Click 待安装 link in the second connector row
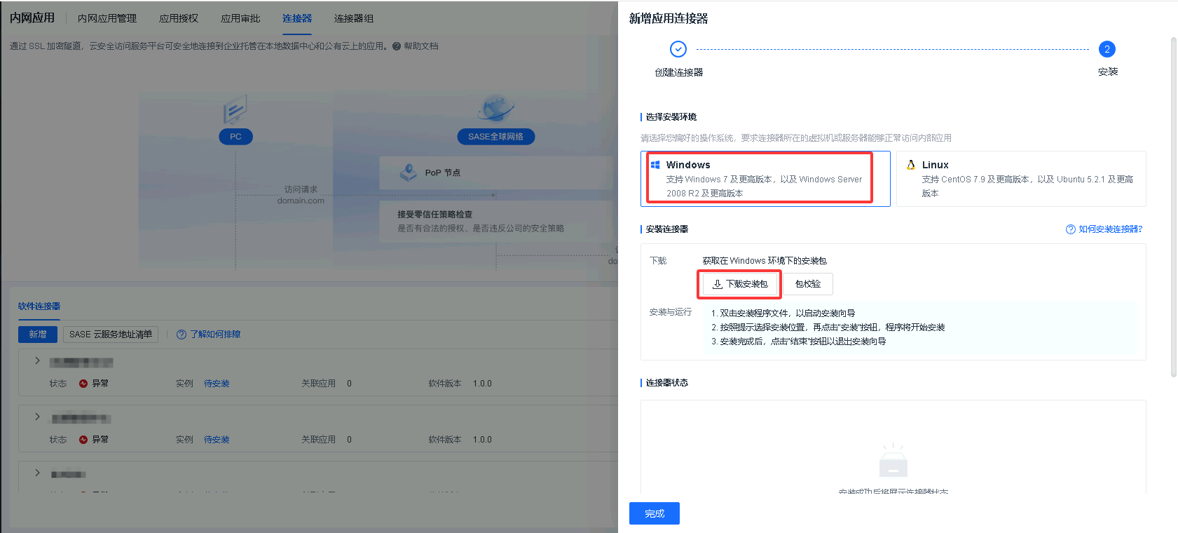This screenshot has width=1178, height=533. (x=217, y=440)
